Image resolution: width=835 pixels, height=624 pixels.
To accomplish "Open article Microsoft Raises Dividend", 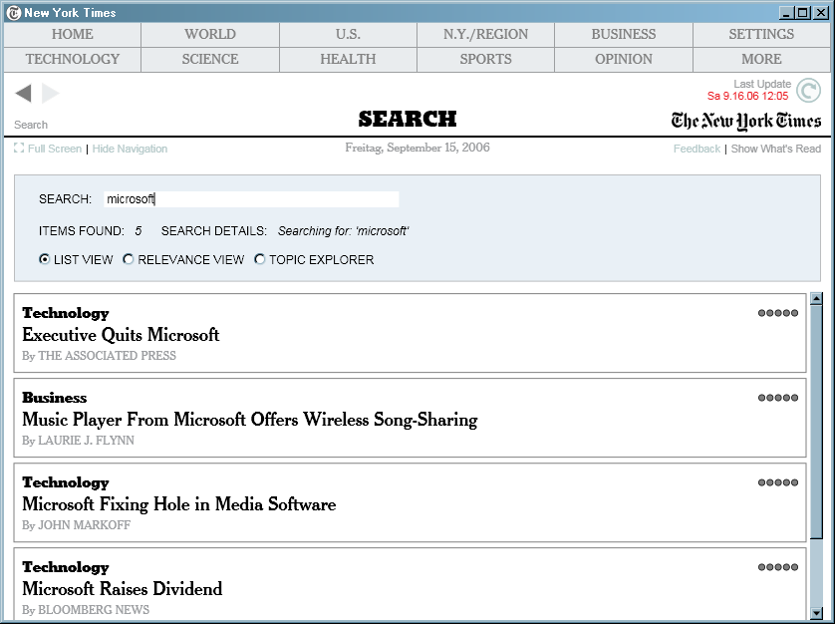I will (x=123, y=589).
